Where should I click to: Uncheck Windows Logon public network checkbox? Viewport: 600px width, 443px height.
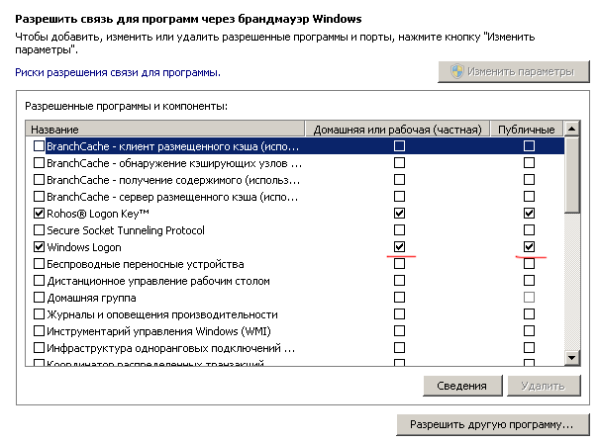[x=530, y=247]
